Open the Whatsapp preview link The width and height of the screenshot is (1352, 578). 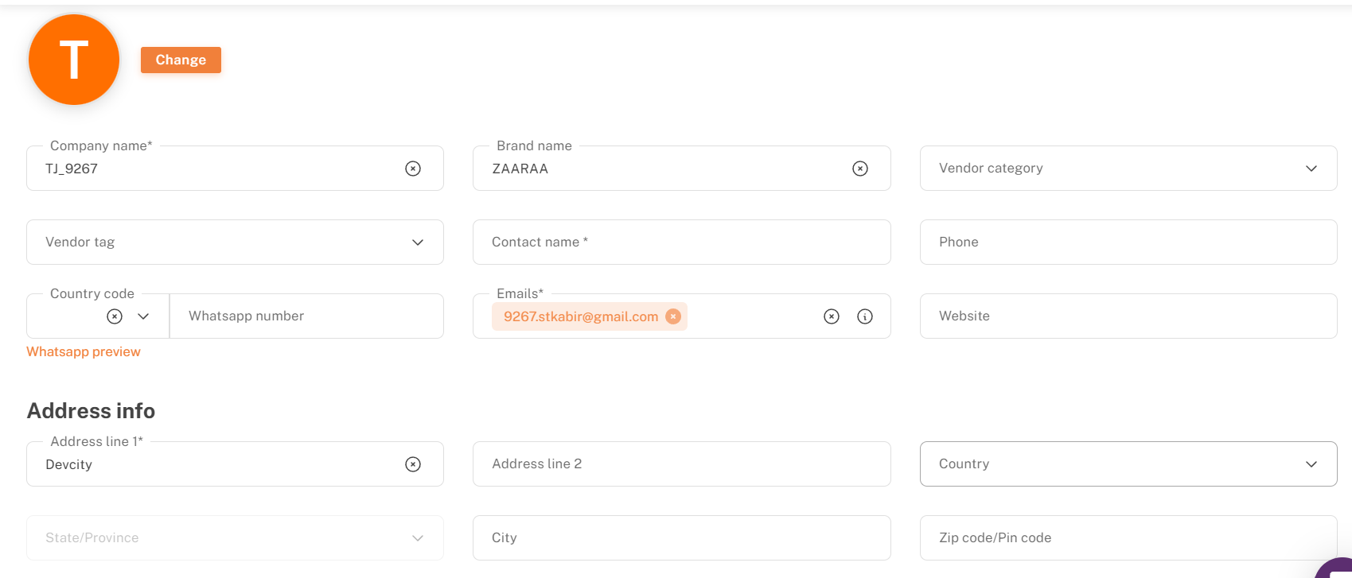[x=84, y=351]
